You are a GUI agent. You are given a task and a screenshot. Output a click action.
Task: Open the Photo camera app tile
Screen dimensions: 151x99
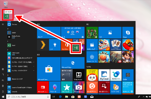(x=79, y=87)
